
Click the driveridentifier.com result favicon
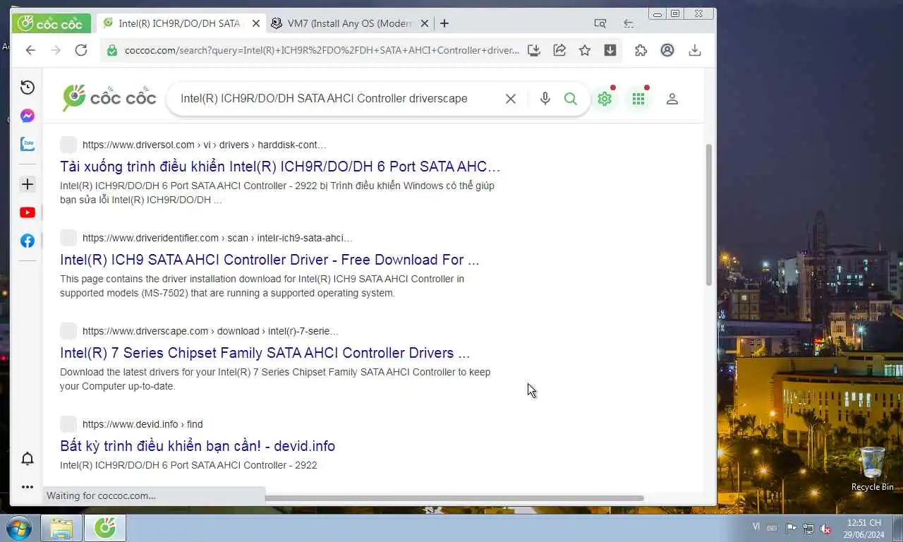(x=68, y=238)
